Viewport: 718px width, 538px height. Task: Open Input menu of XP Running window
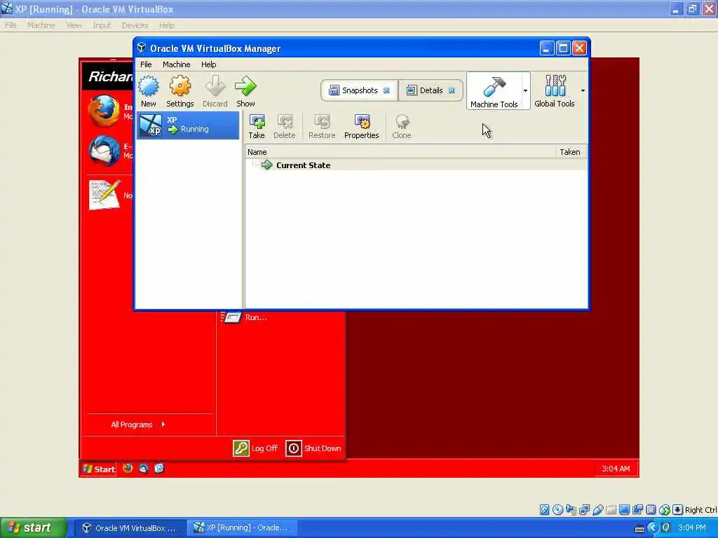point(102,25)
